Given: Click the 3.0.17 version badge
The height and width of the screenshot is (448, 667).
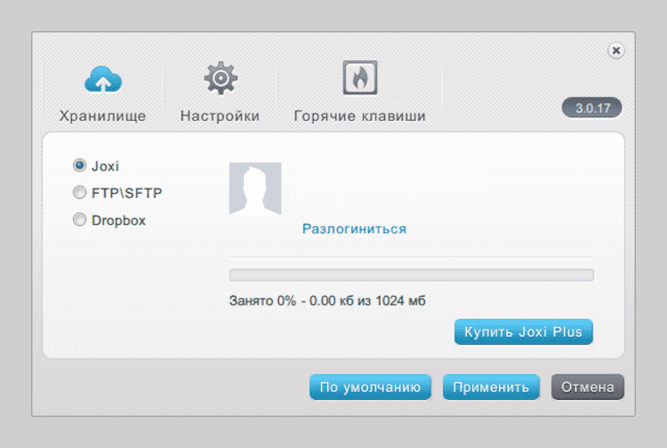Looking at the screenshot, I should 592,108.
